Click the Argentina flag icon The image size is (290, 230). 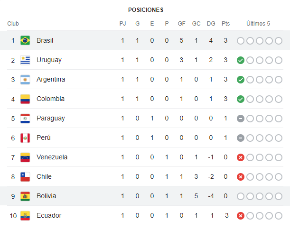tap(25, 79)
